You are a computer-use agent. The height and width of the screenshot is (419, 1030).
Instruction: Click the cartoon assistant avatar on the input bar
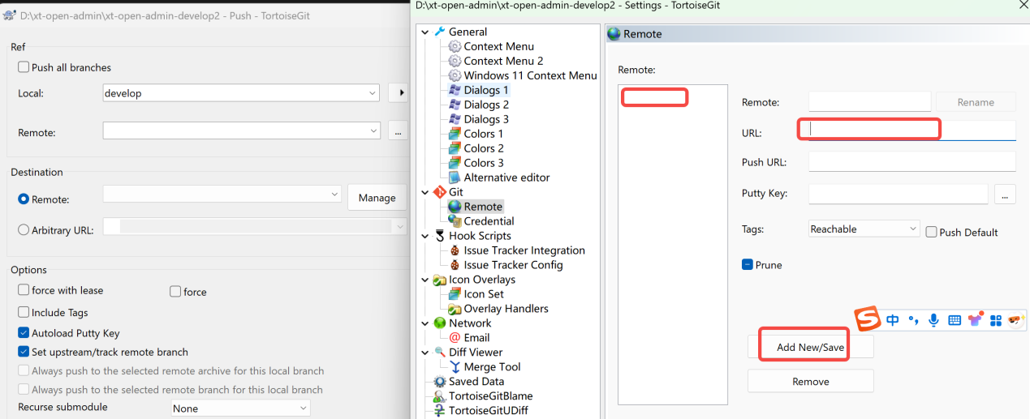[x=1015, y=320]
